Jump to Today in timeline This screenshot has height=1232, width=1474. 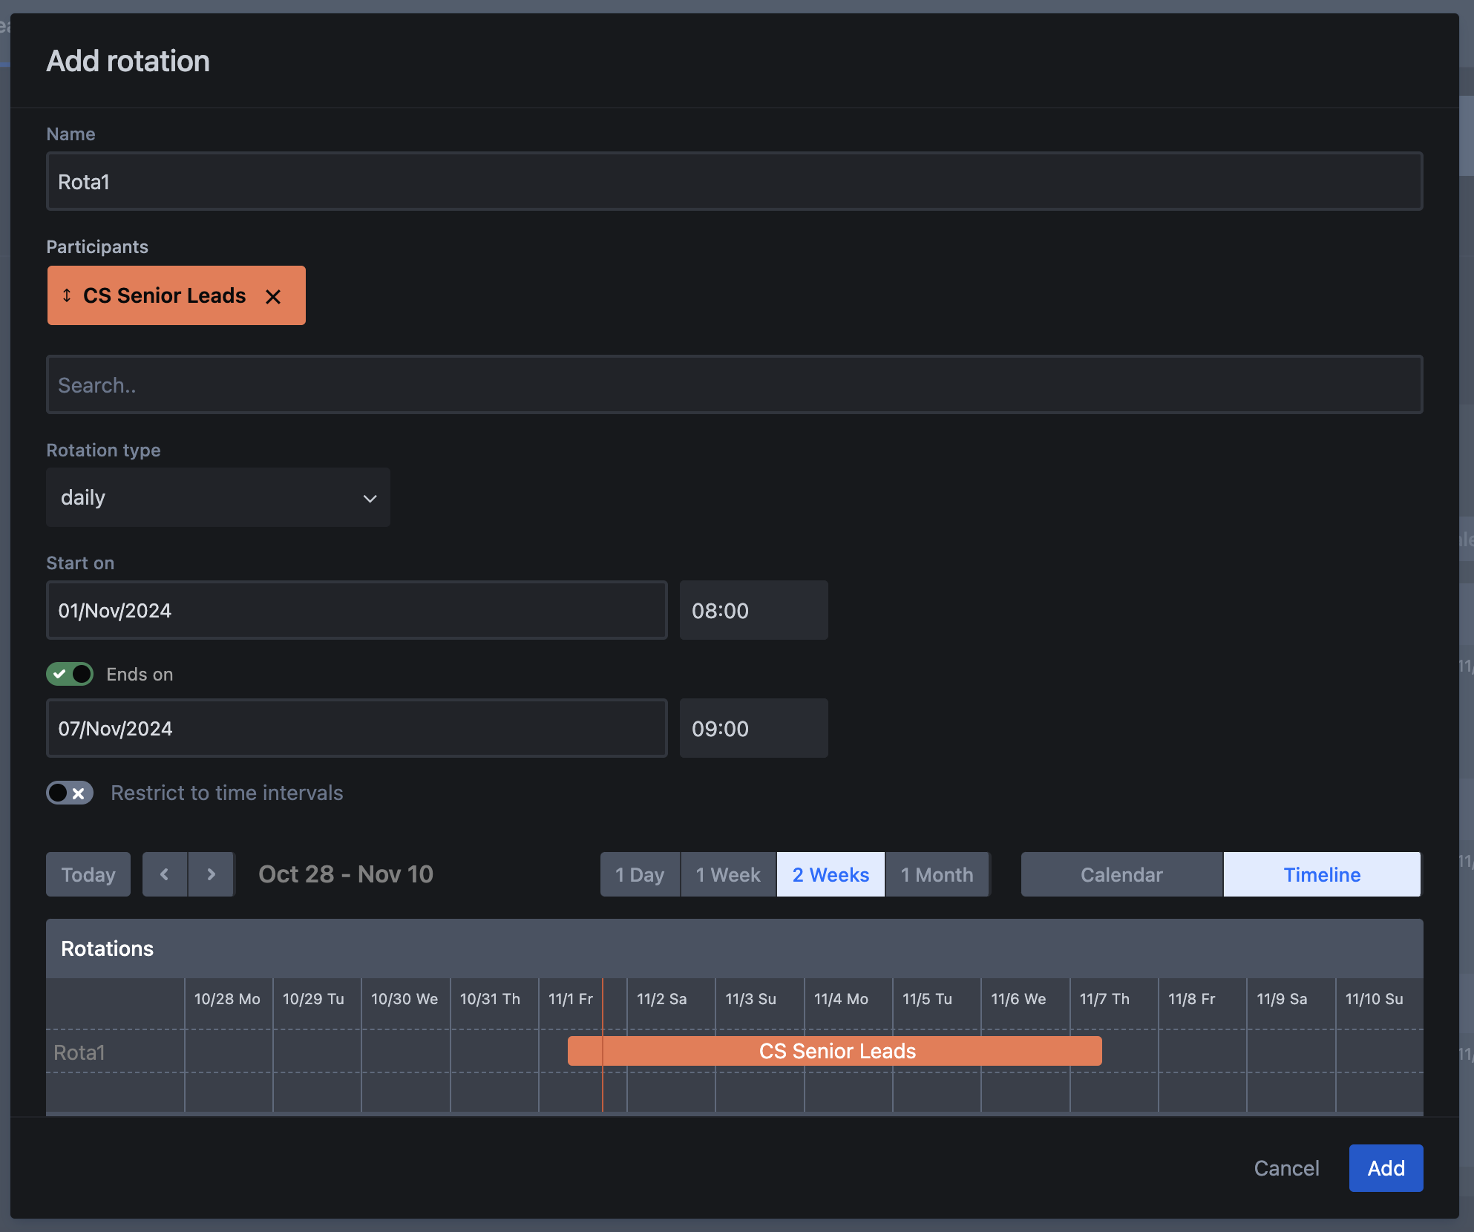(x=88, y=874)
